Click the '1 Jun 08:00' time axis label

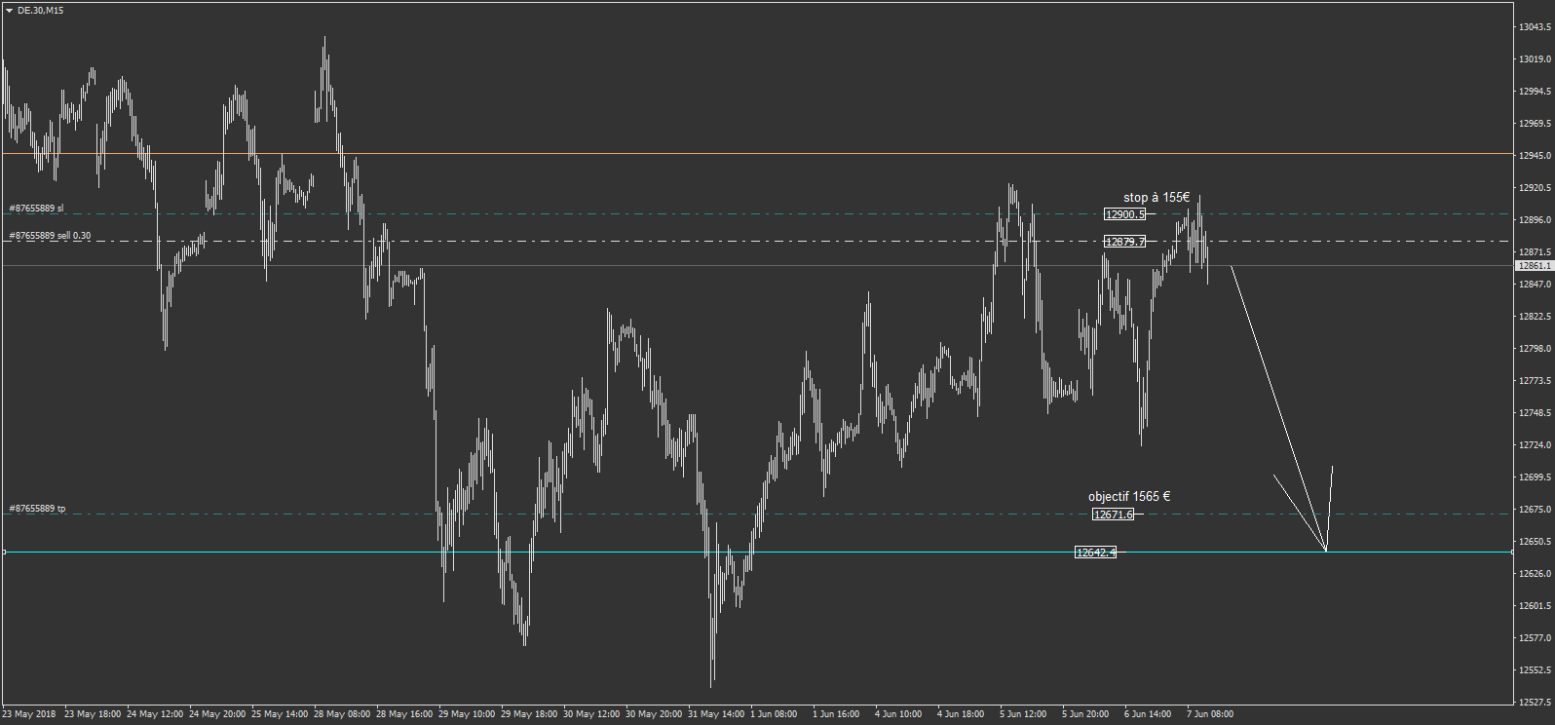[x=774, y=714]
